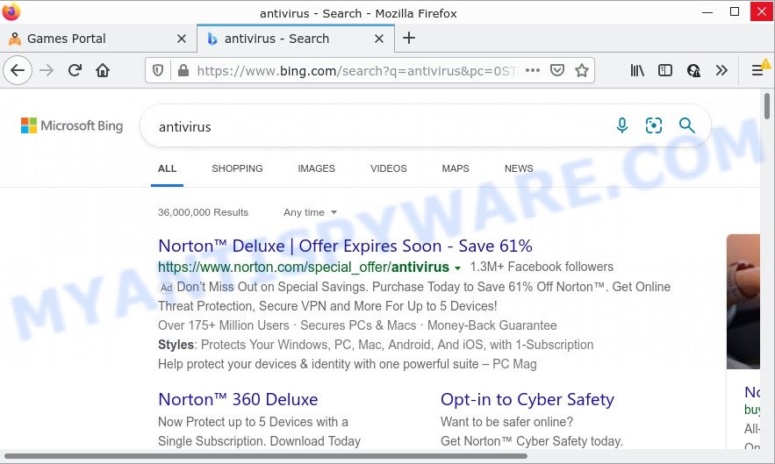Switch to the Games Portal tab

point(98,39)
